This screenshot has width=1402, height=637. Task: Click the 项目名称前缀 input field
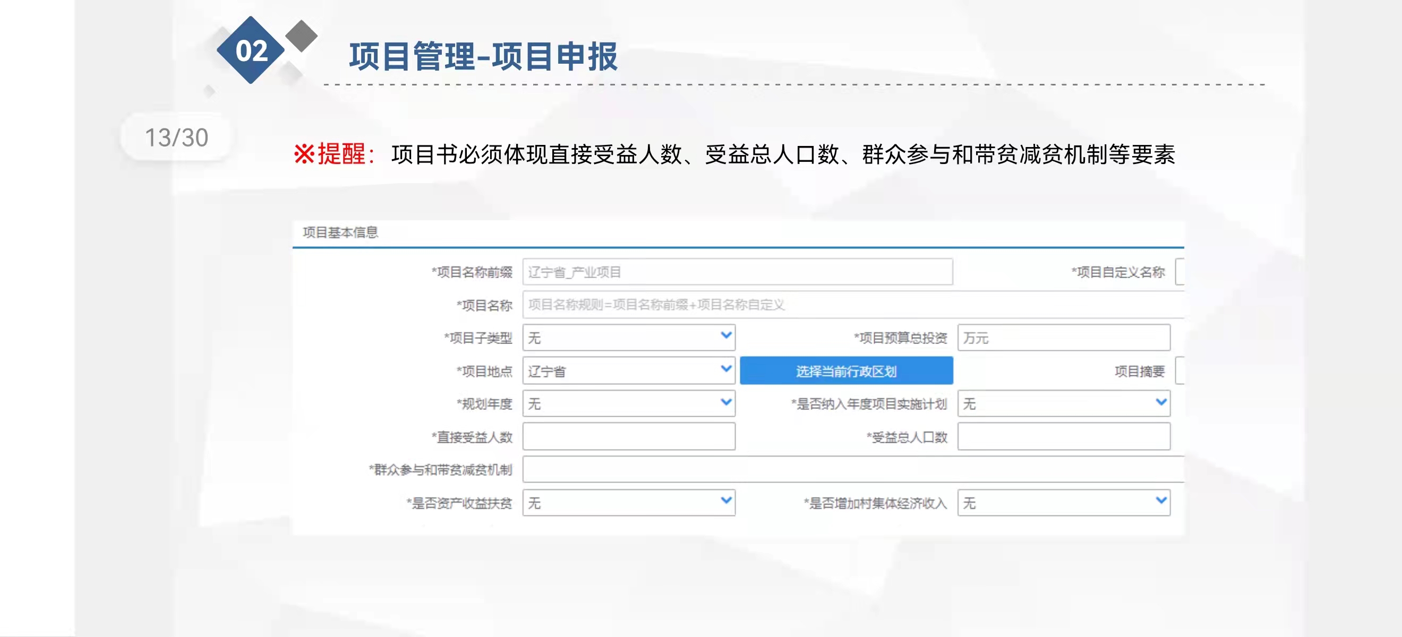pyautogui.click(x=738, y=272)
